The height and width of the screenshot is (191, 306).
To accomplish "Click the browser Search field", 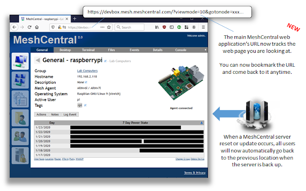I will click(x=130, y=27).
